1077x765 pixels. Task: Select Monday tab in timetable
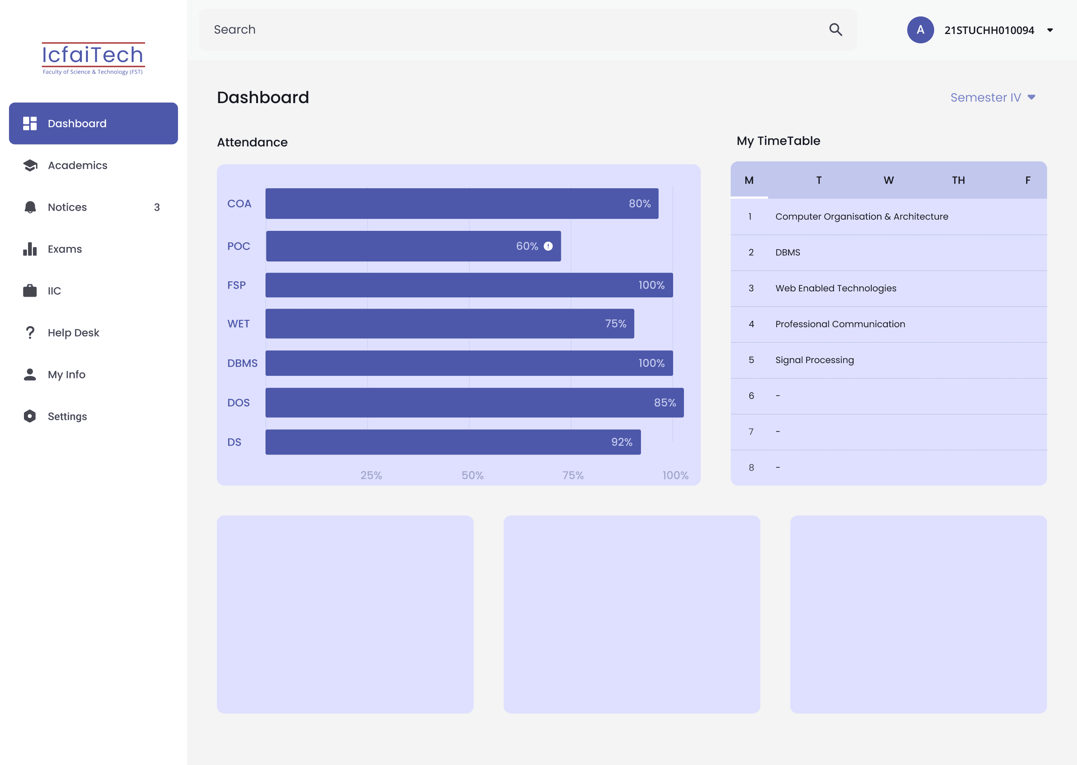pos(749,180)
